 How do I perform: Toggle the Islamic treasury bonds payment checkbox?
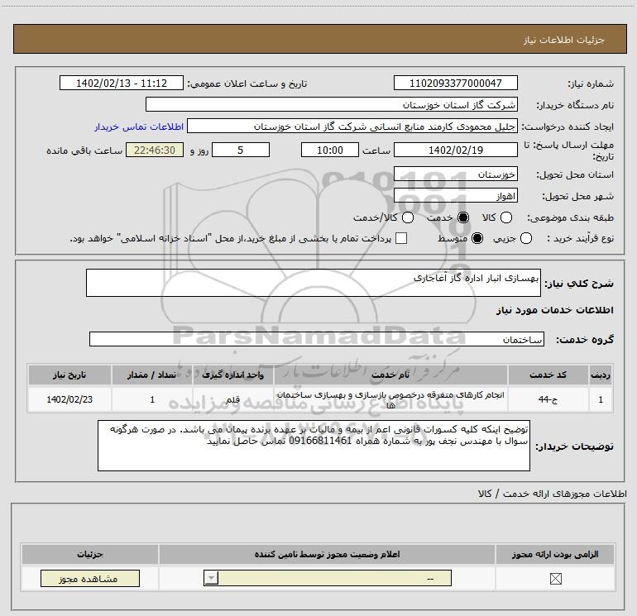(x=401, y=238)
